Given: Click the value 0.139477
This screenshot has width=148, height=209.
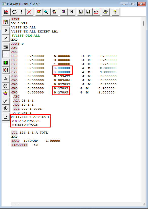Looking at the screenshot, I should (62, 76).
